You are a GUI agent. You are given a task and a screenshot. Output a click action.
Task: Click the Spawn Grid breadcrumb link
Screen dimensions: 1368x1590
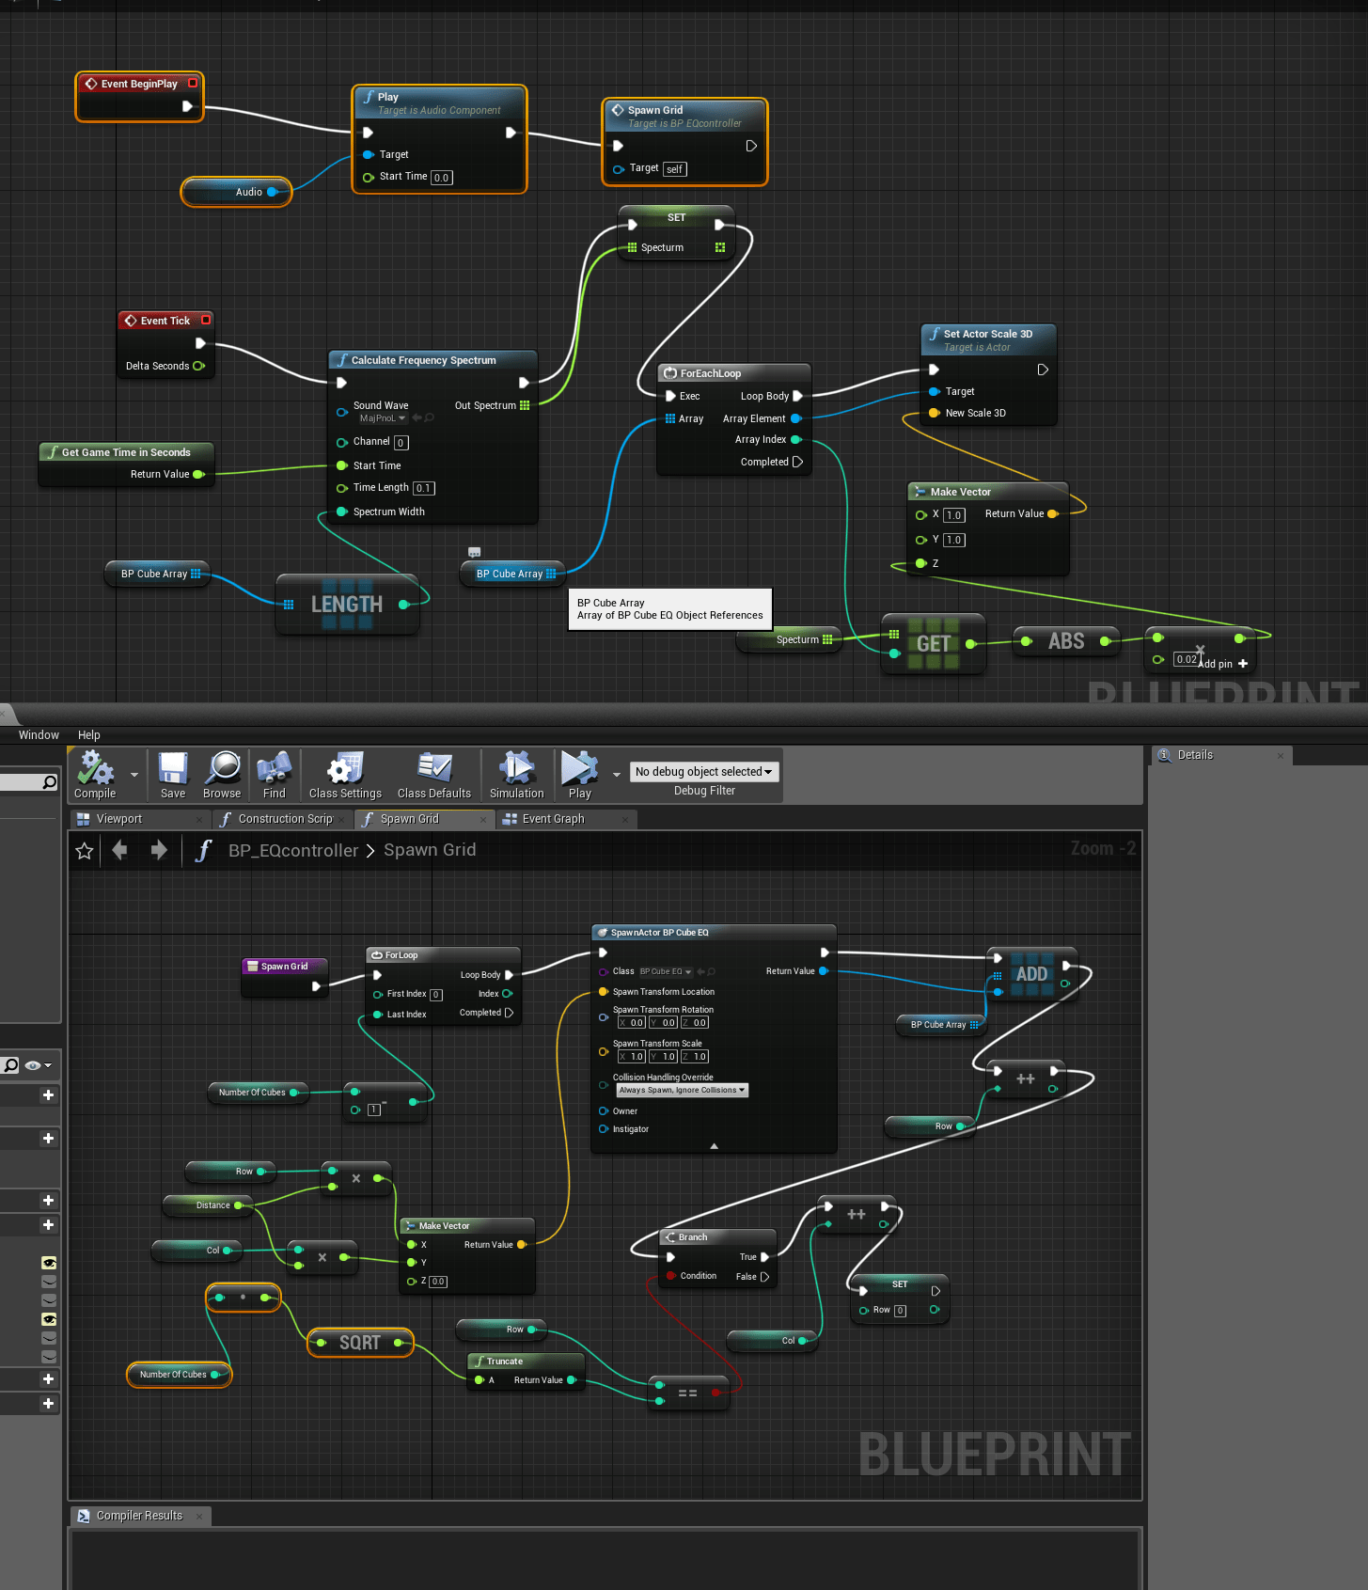430,851
